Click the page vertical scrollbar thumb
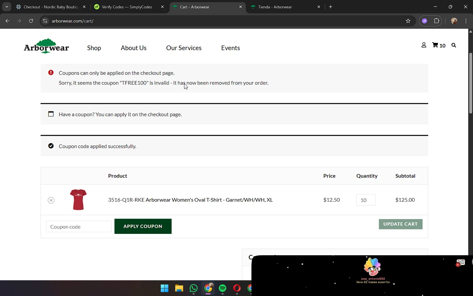473x296 pixels. click(470, 83)
